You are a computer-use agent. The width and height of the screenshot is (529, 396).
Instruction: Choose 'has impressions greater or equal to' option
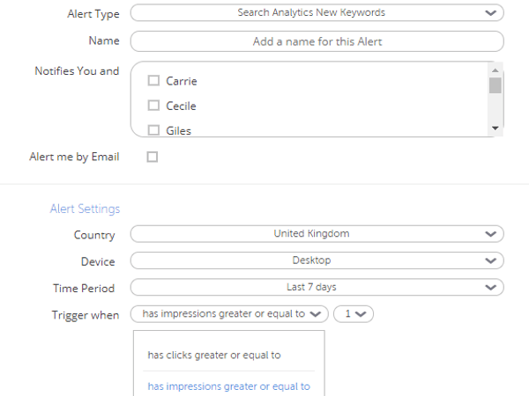228,386
